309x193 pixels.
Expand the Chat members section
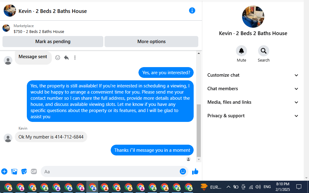click(x=253, y=89)
